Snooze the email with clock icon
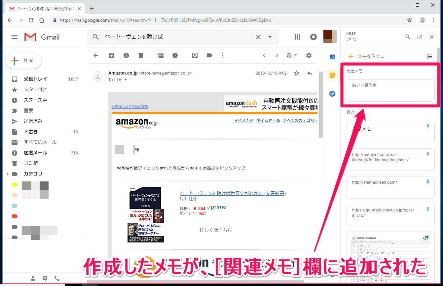The width and height of the screenshot is (443, 286). pos(175,55)
